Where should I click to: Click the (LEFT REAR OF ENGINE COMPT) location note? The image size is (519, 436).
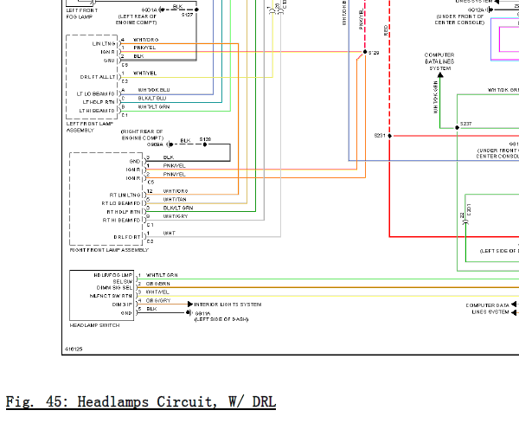(x=137, y=20)
